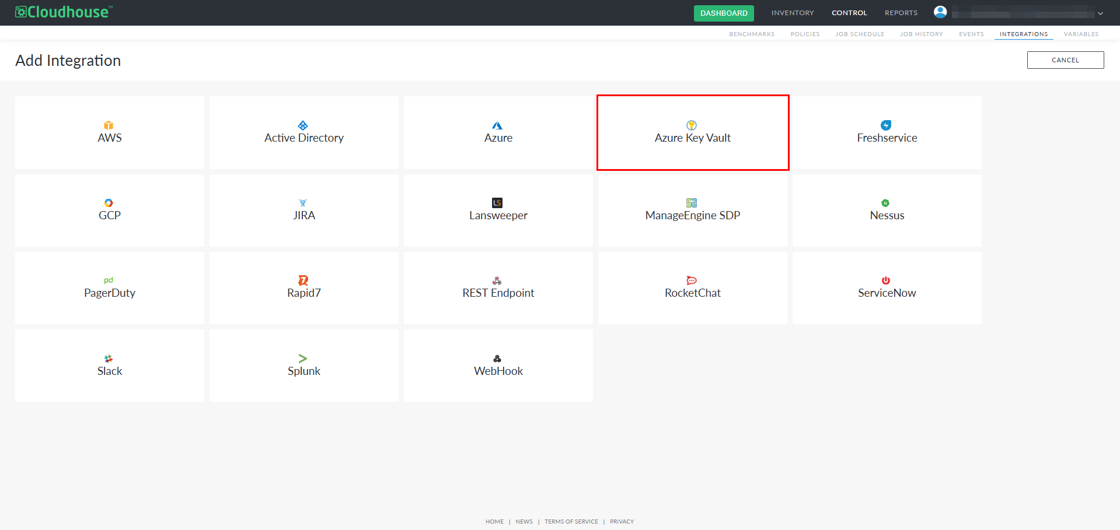Open the Privacy footer link
The width and height of the screenshot is (1120, 530).
pos(622,522)
